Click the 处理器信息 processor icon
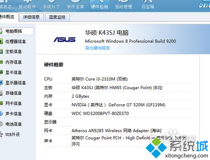210x160 pixels. [x=1, y=42]
